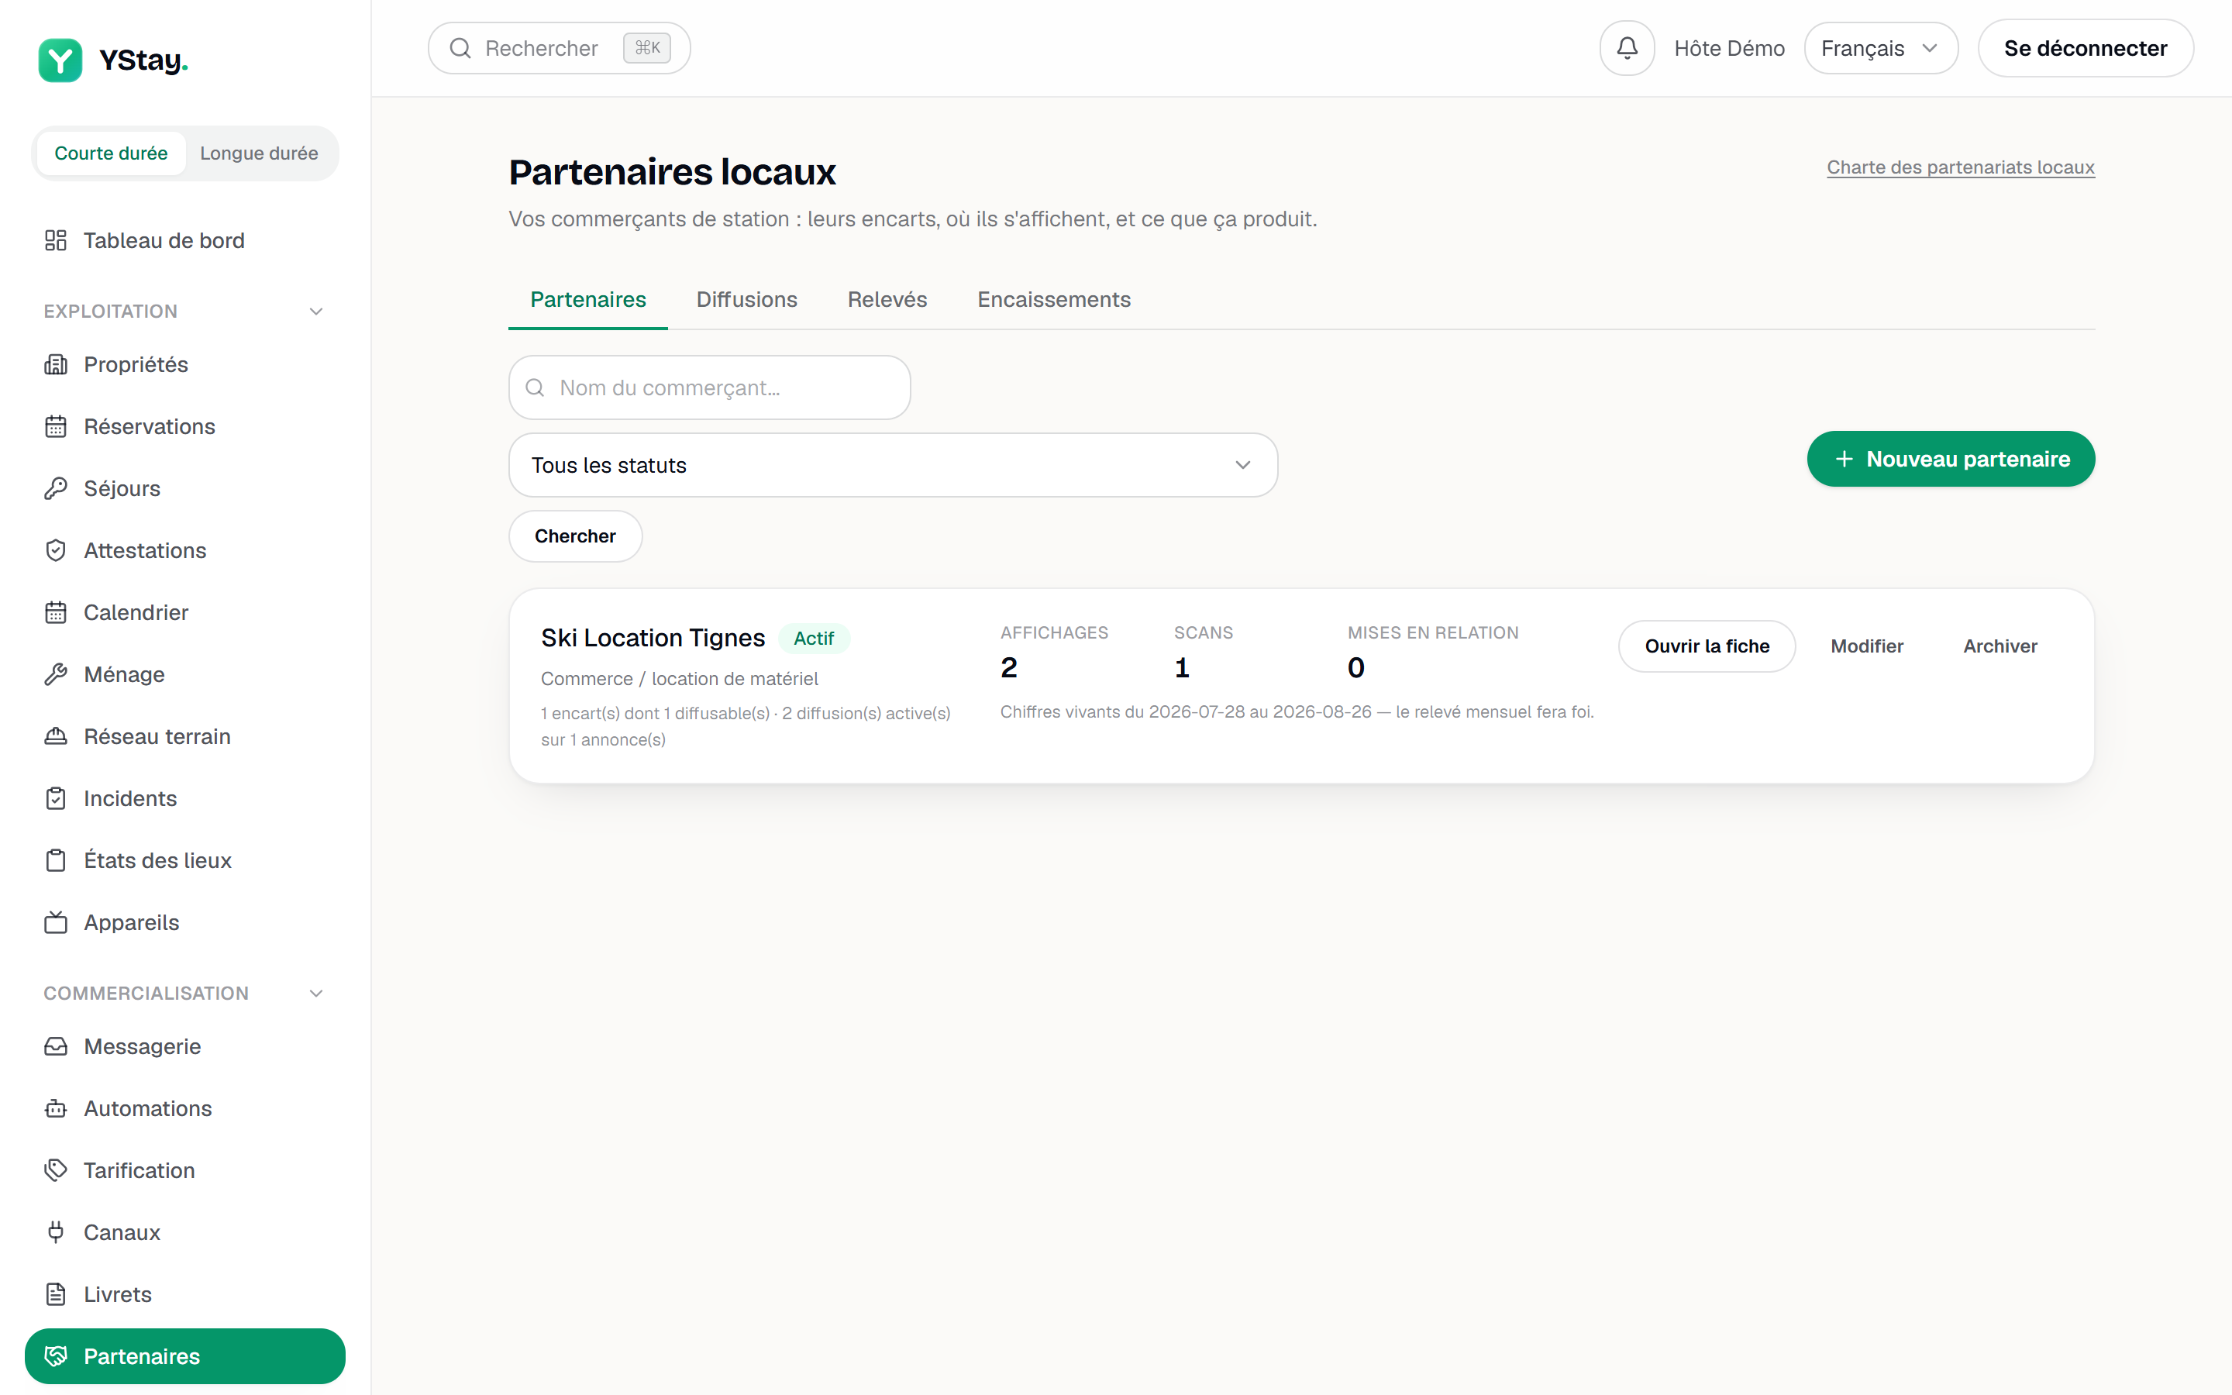2232x1395 pixels.
Task: Open Messagerie in sidebar
Action: pyautogui.click(x=184, y=1046)
